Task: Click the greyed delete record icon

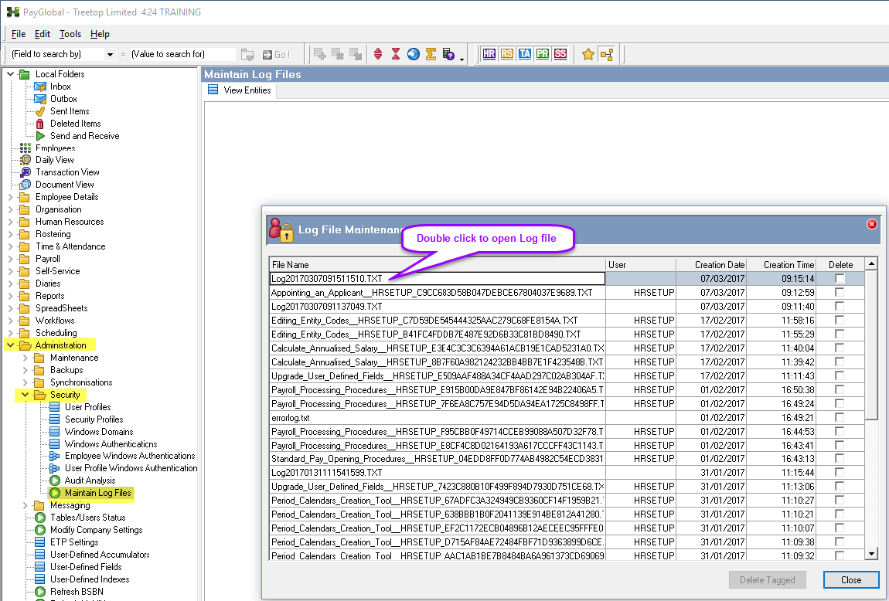Action: [338, 54]
